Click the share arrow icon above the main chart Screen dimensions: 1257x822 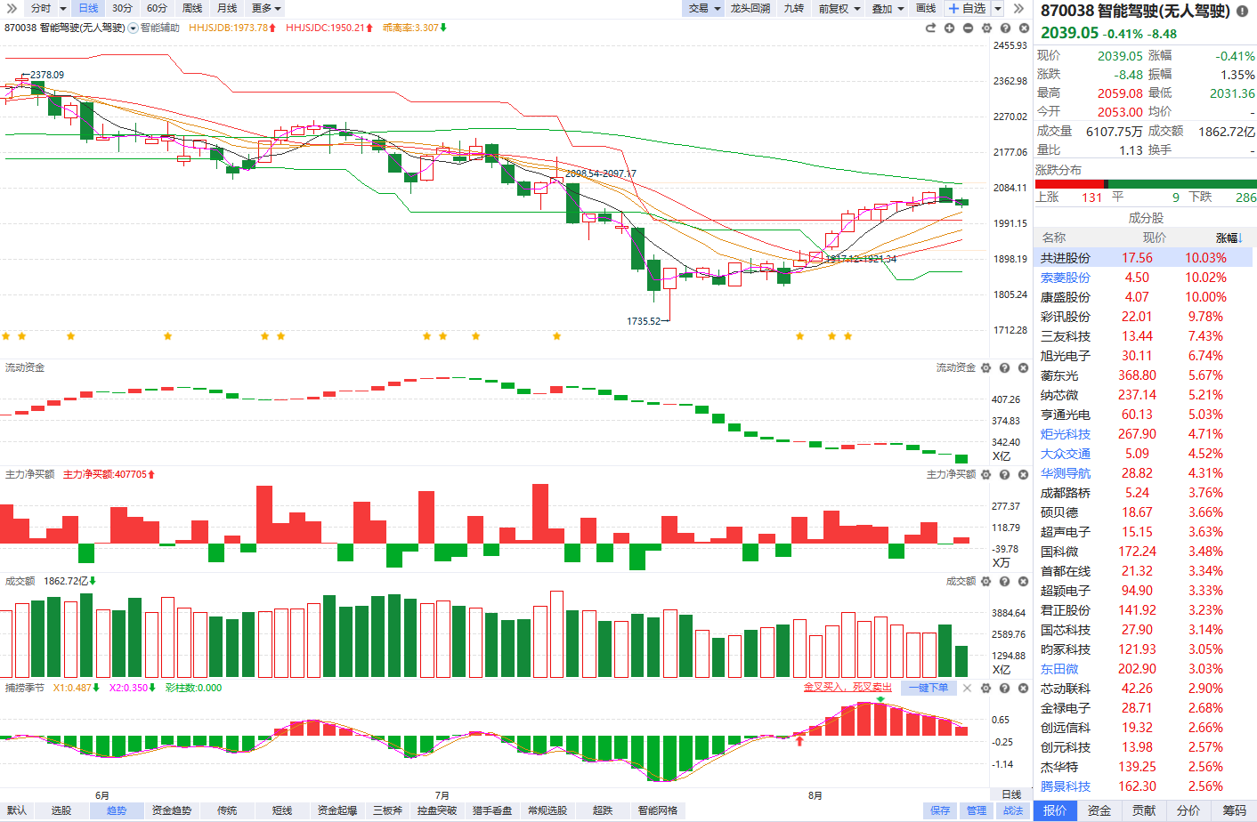[931, 28]
